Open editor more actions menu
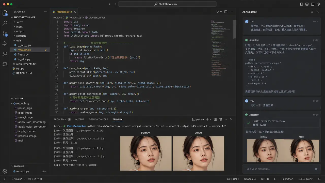 click(x=231, y=12)
